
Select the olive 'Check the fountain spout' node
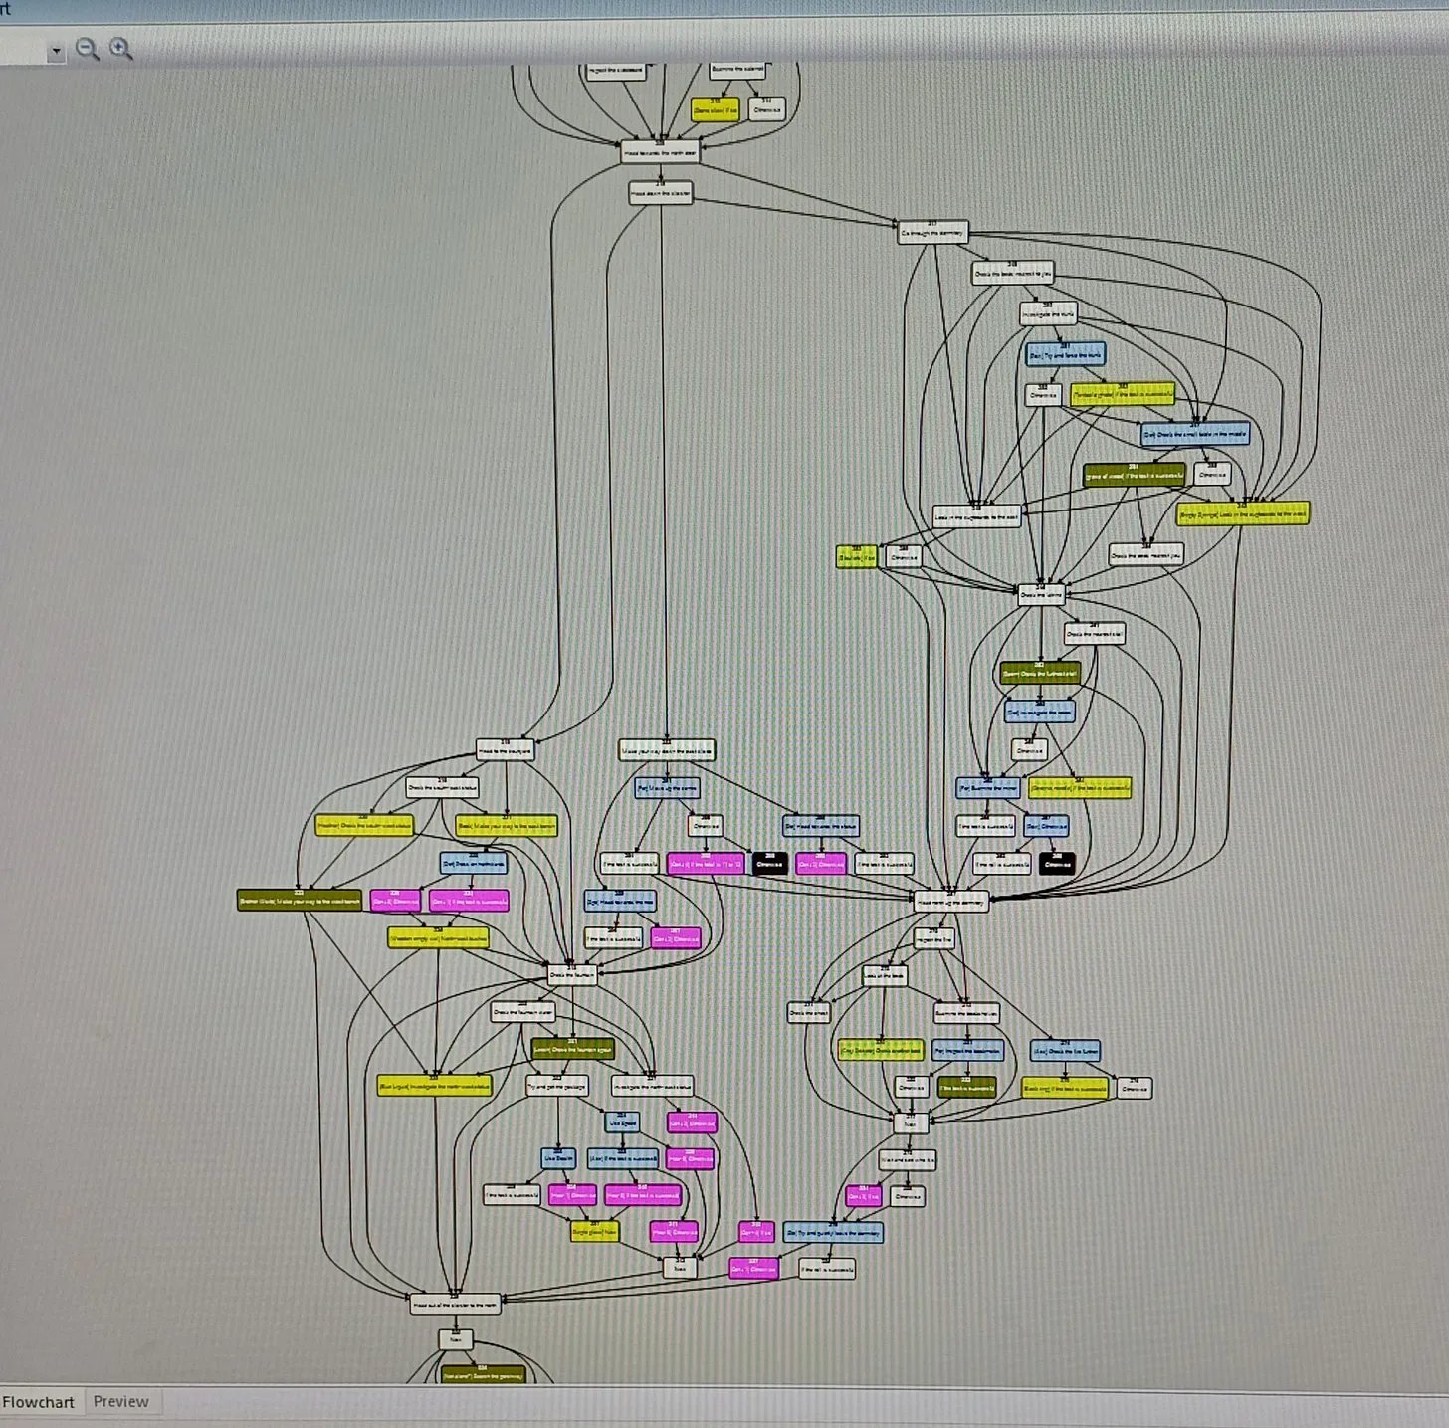pyautogui.click(x=573, y=1049)
